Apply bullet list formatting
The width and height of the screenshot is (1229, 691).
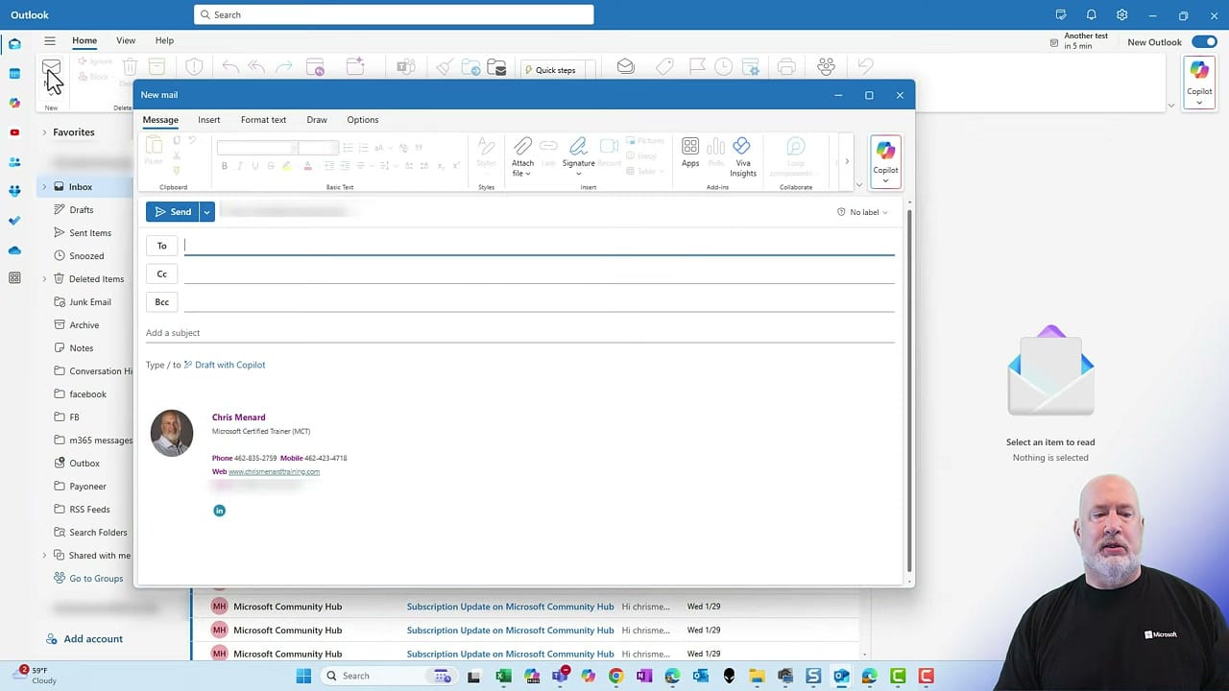[x=348, y=146]
